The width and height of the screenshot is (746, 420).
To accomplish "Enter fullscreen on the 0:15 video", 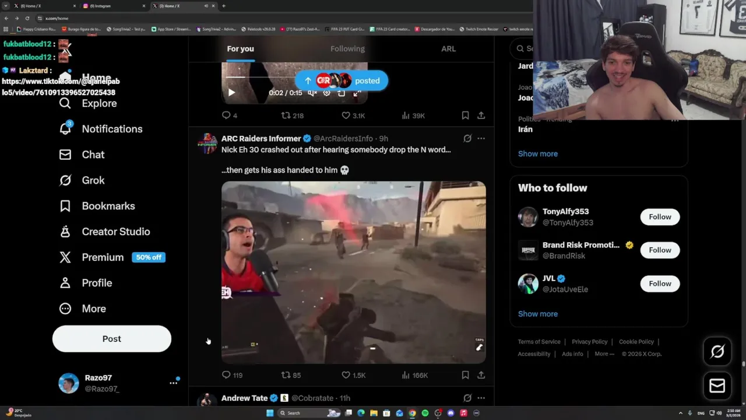I will pos(357,93).
